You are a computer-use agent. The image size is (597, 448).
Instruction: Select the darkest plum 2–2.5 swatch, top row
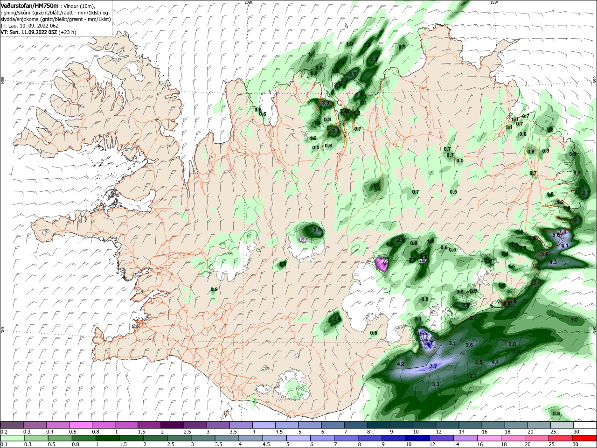(173, 425)
